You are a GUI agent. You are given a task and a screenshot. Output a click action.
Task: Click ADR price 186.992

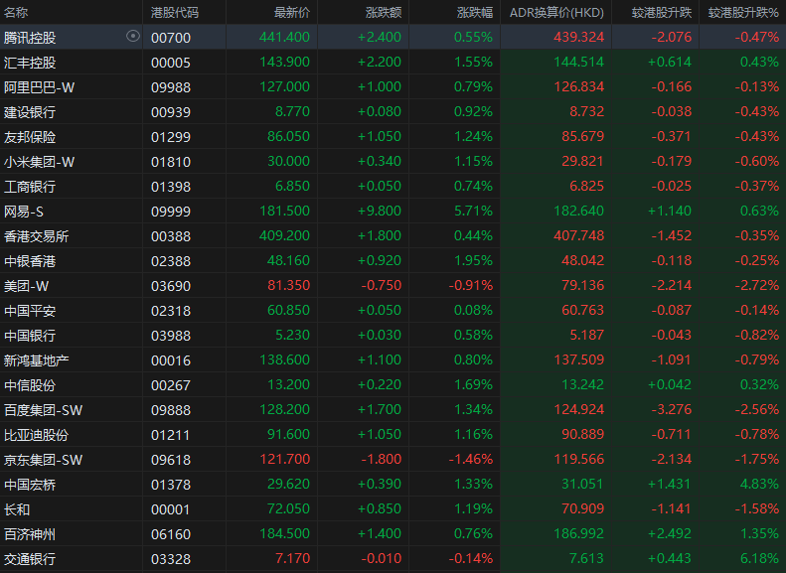tap(579, 533)
